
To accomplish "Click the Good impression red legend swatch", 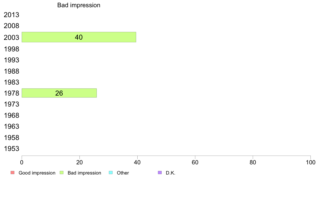I will point(12,173).
